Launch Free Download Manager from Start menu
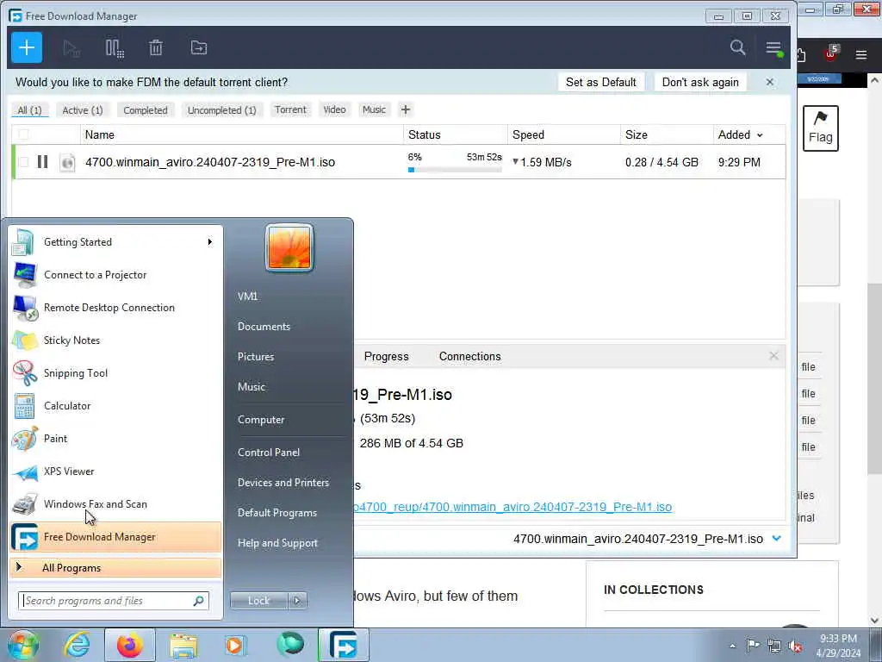The image size is (882, 662). (116, 537)
